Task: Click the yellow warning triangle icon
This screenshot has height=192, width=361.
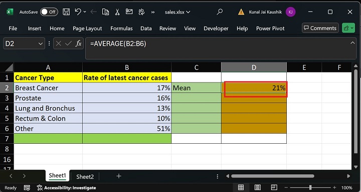Action: pos(241,12)
